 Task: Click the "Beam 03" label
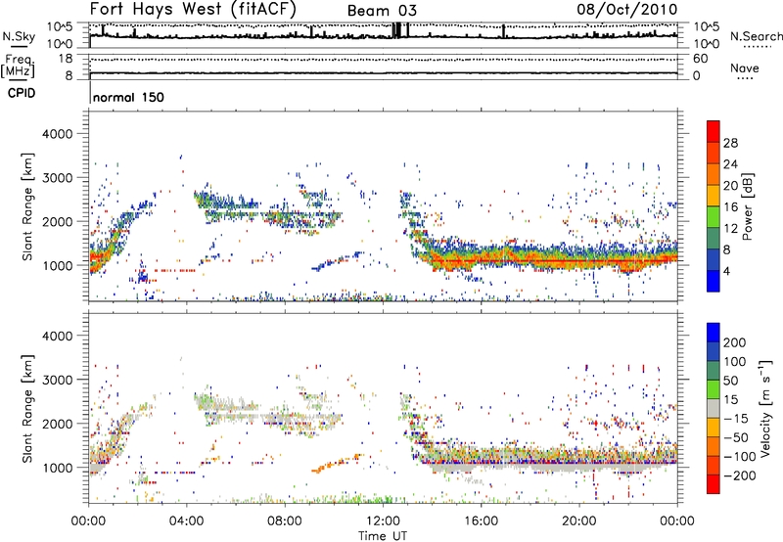click(382, 11)
